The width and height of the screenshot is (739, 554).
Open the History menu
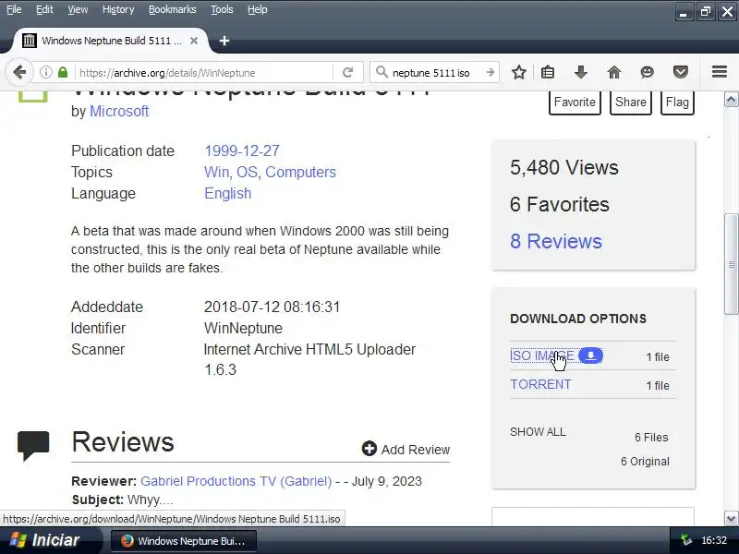tap(118, 9)
